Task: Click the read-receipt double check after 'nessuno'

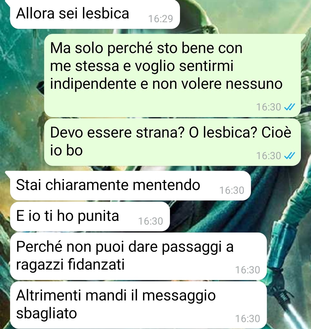Action: pos(289,107)
